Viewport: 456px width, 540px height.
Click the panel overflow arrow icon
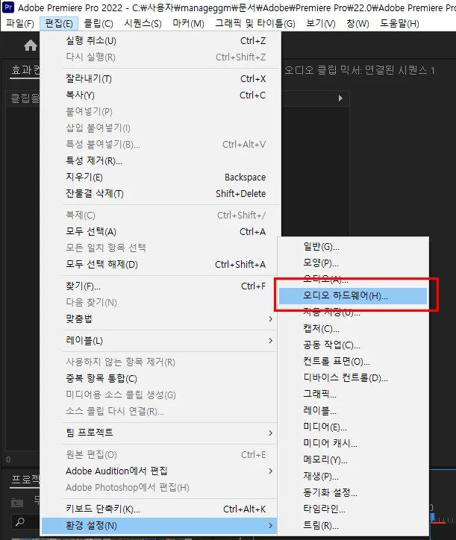coord(340,98)
